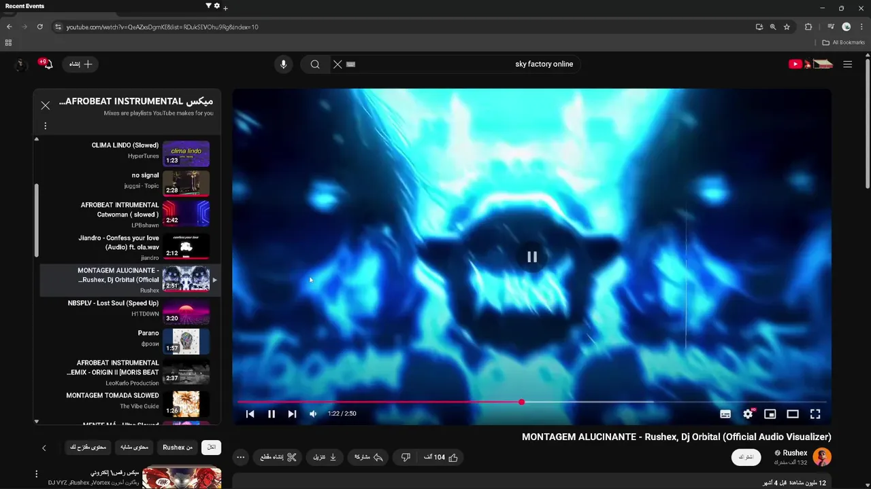The width and height of the screenshot is (871, 489).
Task: Open the on-screen keyboard icon in search
Action: [x=351, y=65]
